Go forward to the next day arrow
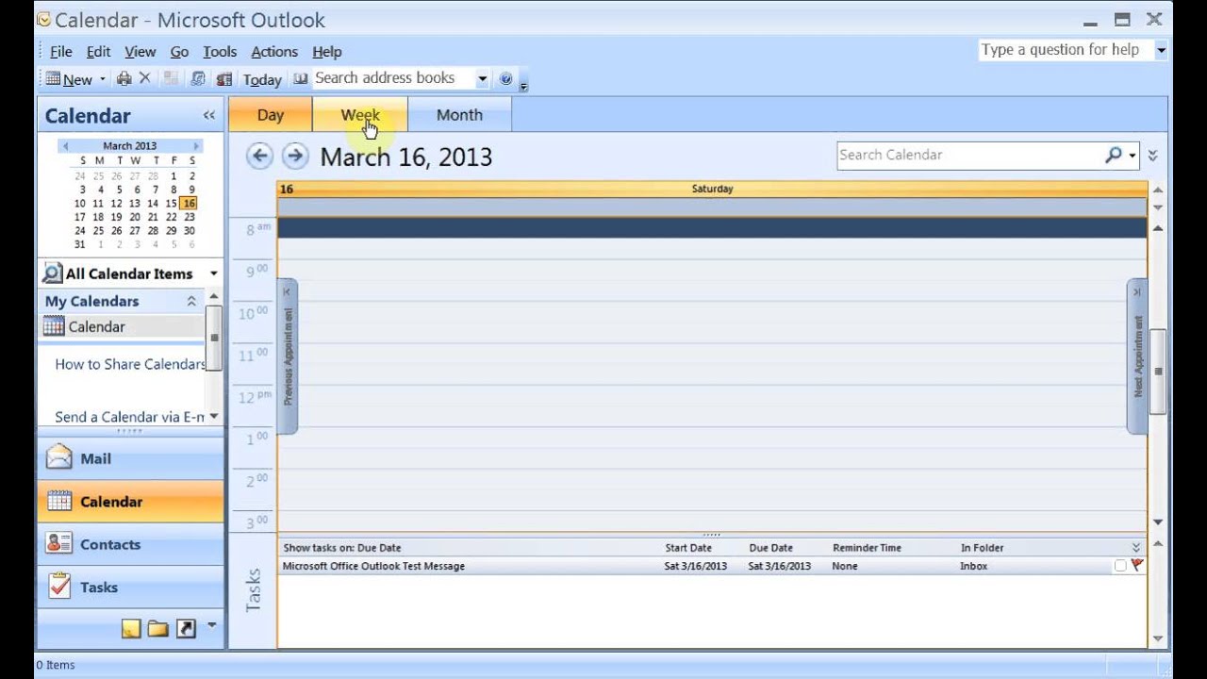 click(x=295, y=156)
